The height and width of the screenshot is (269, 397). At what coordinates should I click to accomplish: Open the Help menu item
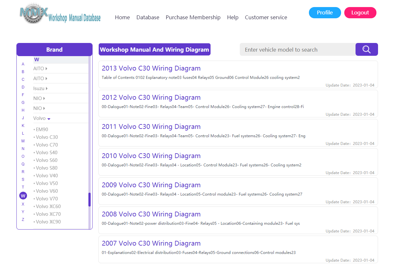pos(233,17)
